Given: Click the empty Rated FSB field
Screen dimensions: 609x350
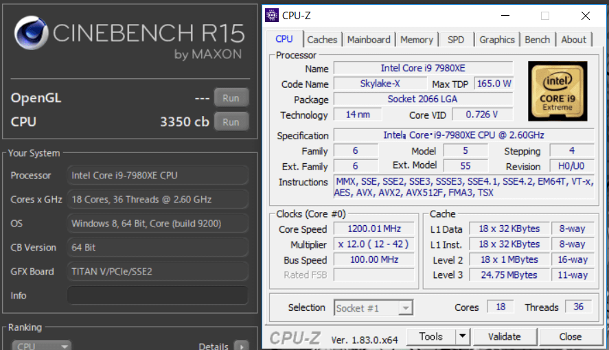Looking at the screenshot, I should pos(374,275).
